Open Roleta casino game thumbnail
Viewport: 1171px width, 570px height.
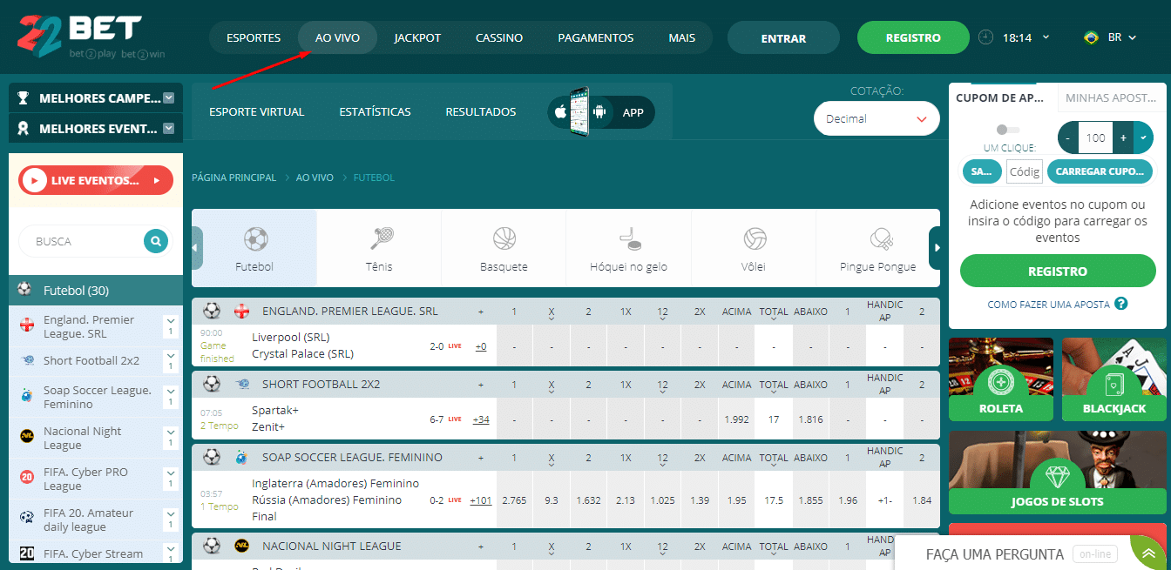(1001, 379)
